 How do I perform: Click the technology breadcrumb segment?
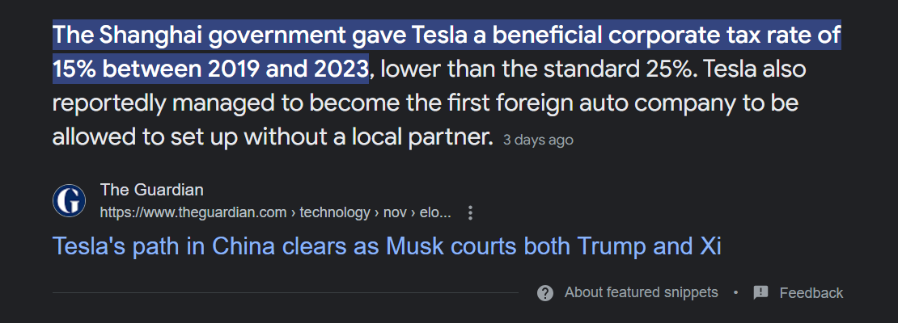coord(335,213)
